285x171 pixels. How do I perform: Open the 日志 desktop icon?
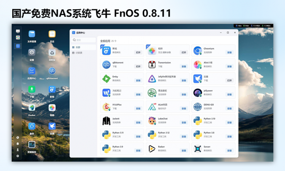click(x=52, y=34)
